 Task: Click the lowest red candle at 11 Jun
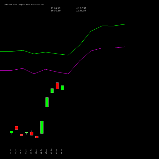click(37, 137)
